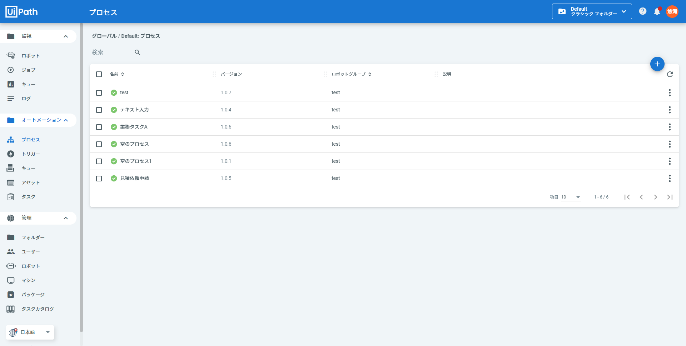Open the Default folder selector dropdown
Image resolution: width=686 pixels, height=346 pixels.
592,11
